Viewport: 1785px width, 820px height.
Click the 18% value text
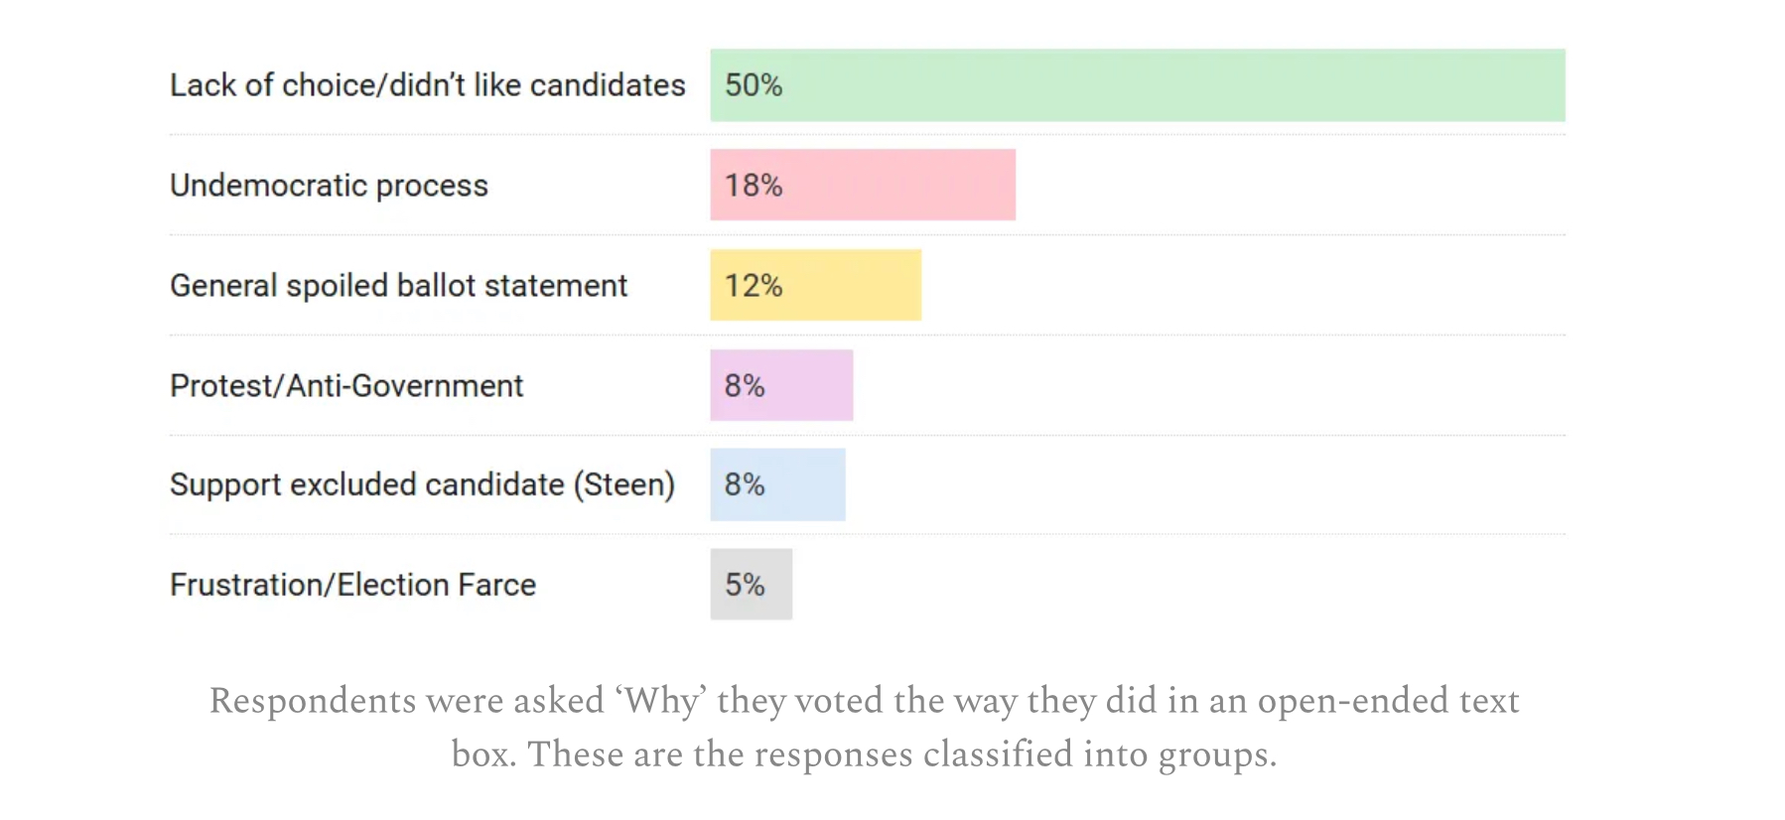754,186
